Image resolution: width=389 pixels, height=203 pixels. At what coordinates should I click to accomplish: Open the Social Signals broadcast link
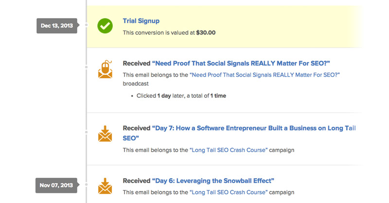coord(265,75)
